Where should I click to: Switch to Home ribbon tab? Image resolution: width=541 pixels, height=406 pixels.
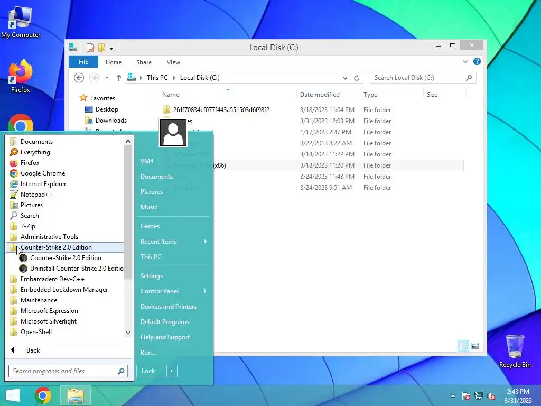point(114,62)
